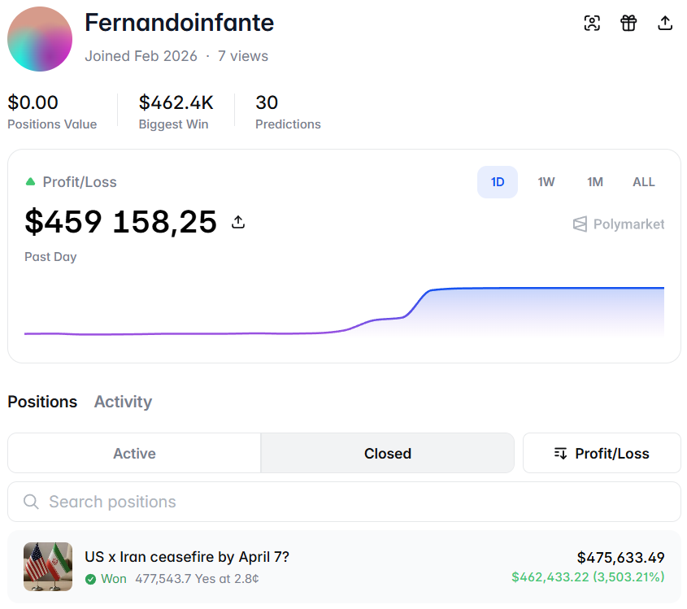Open the gift icon
The image size is (687, 609).
point(628,23)
